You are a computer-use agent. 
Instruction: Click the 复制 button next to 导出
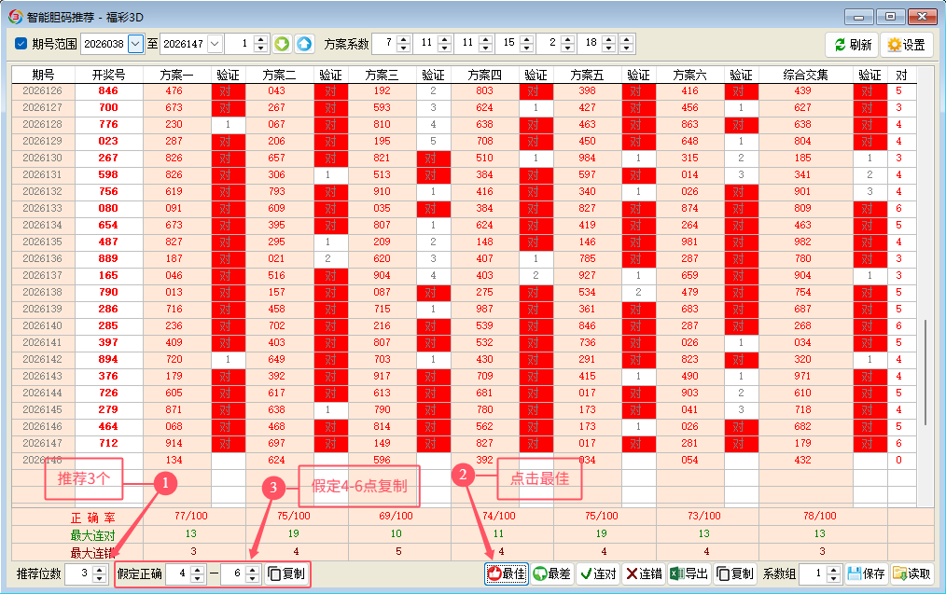735,573
